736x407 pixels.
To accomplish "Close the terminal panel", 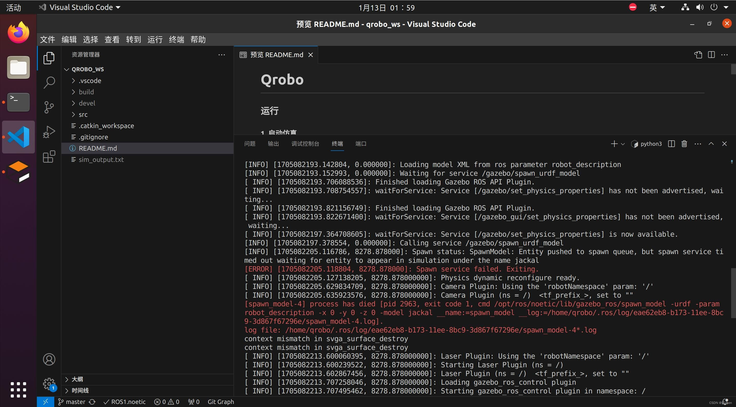I will tap(724, 144).
